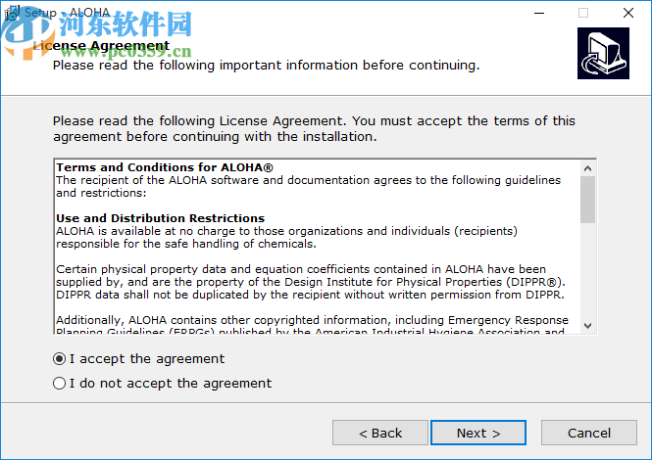Proceed with the Next button
The image size is (652, 460).
[x=478, y=433]
